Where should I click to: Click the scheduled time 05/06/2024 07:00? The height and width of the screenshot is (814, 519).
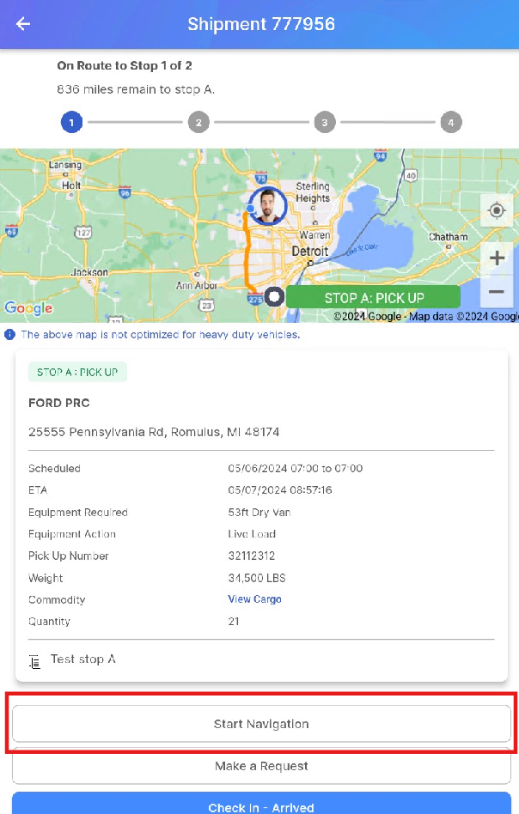tap(295, 468)
